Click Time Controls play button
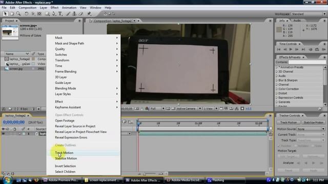The image size is (328, 184). 291,50
